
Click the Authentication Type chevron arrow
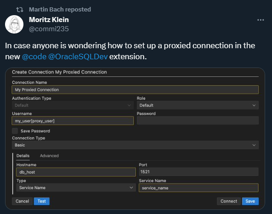(x=129, y=106)
